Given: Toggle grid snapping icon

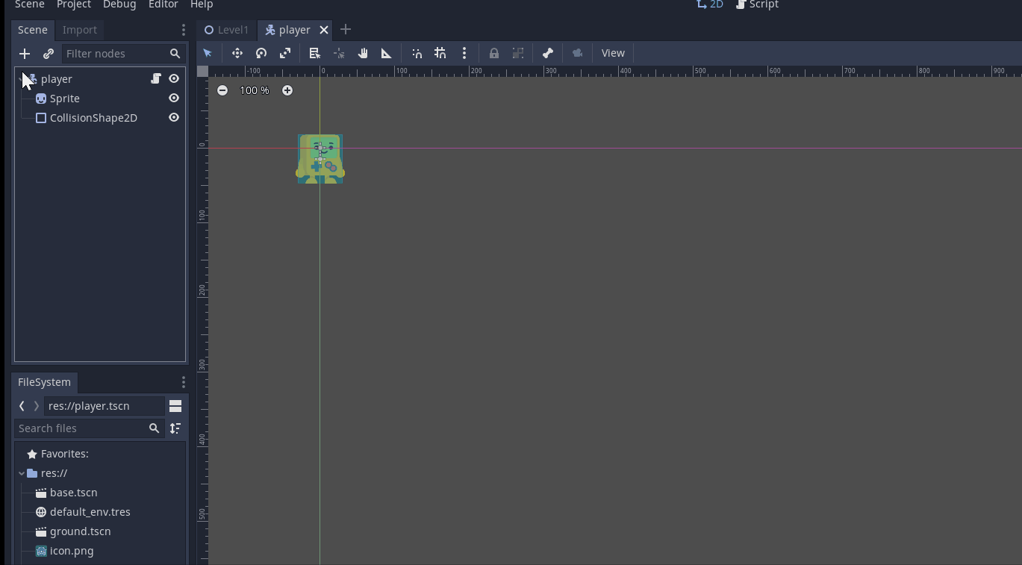Looking at the screenshot, I should [440, 53].
